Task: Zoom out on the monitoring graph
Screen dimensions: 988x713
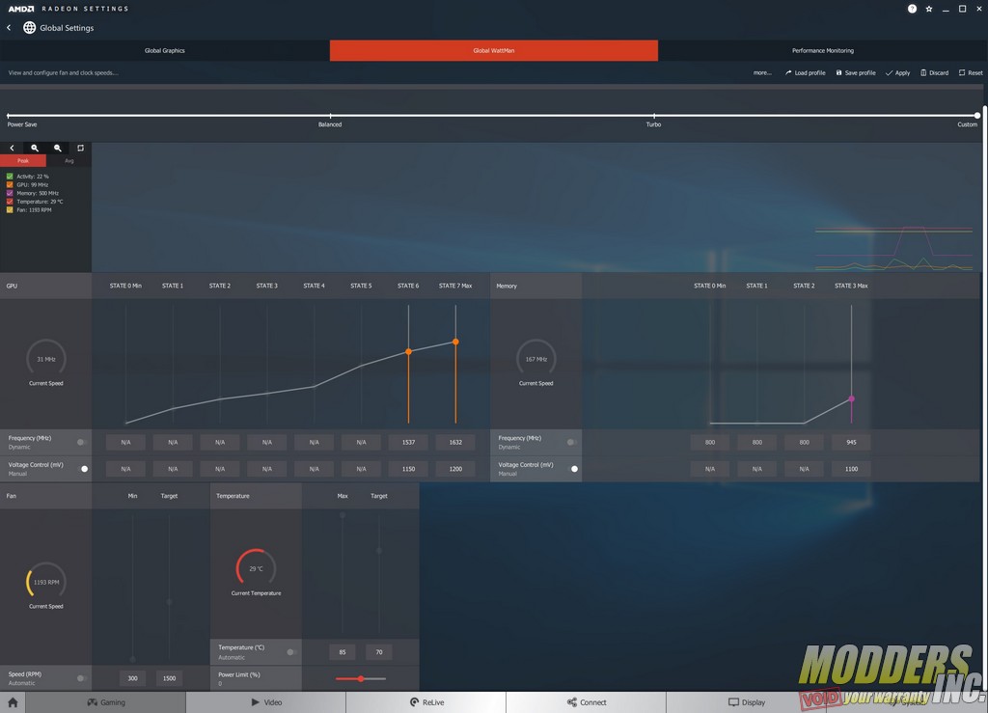Action: [57, 148]
